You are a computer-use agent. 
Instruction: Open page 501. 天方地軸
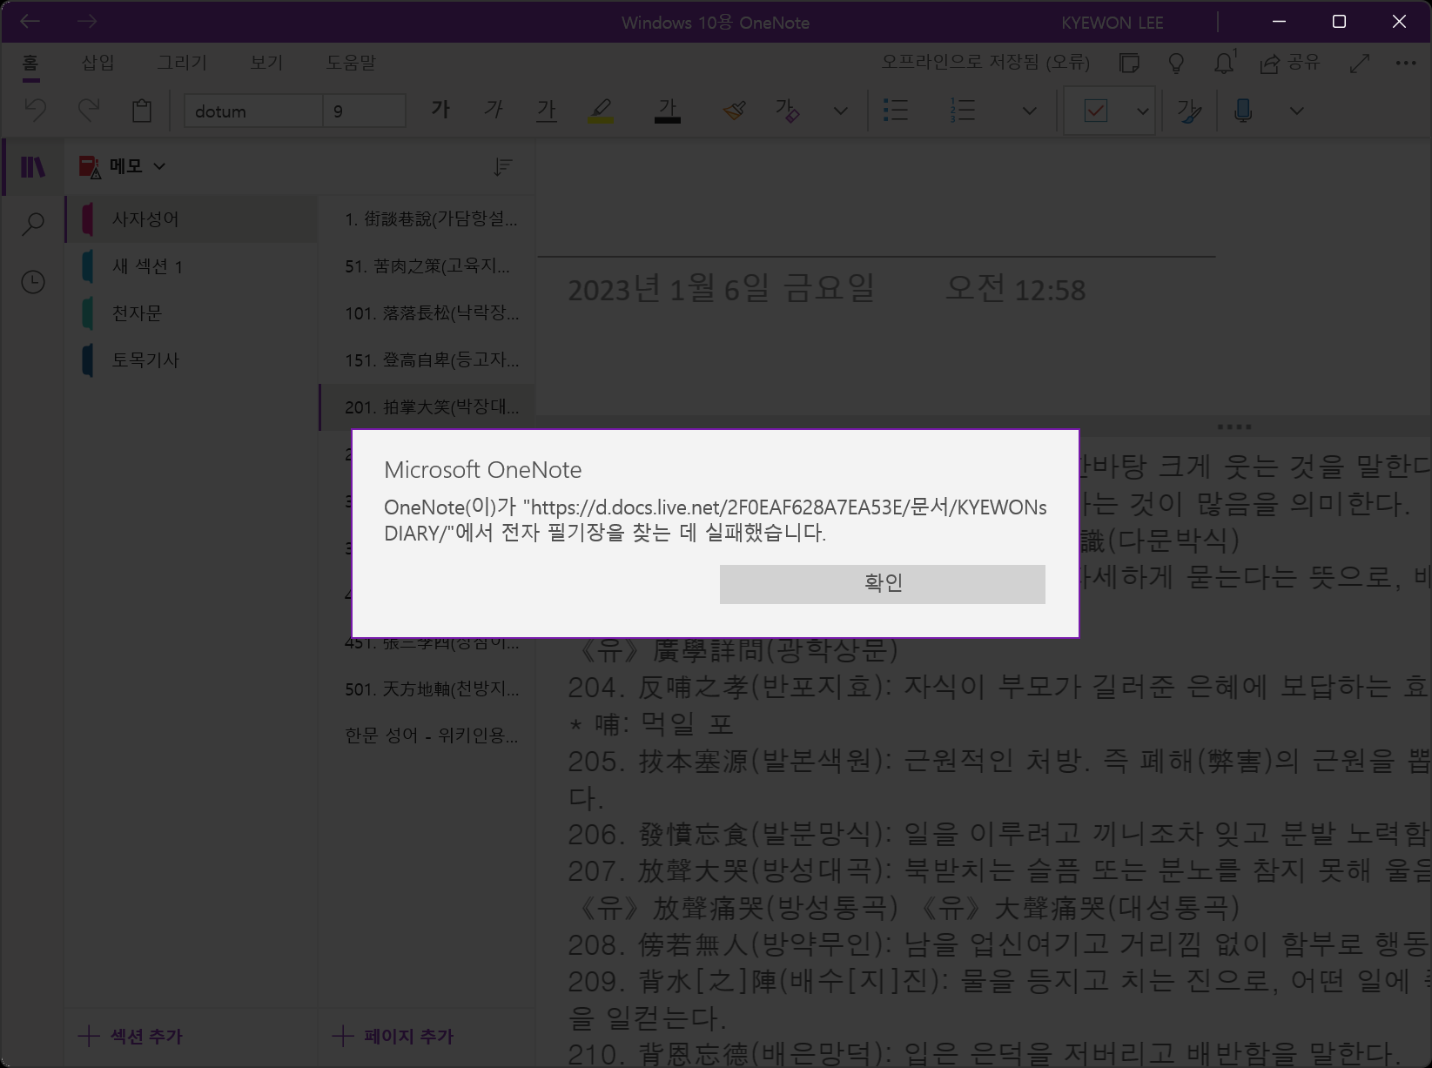(427, 688)
